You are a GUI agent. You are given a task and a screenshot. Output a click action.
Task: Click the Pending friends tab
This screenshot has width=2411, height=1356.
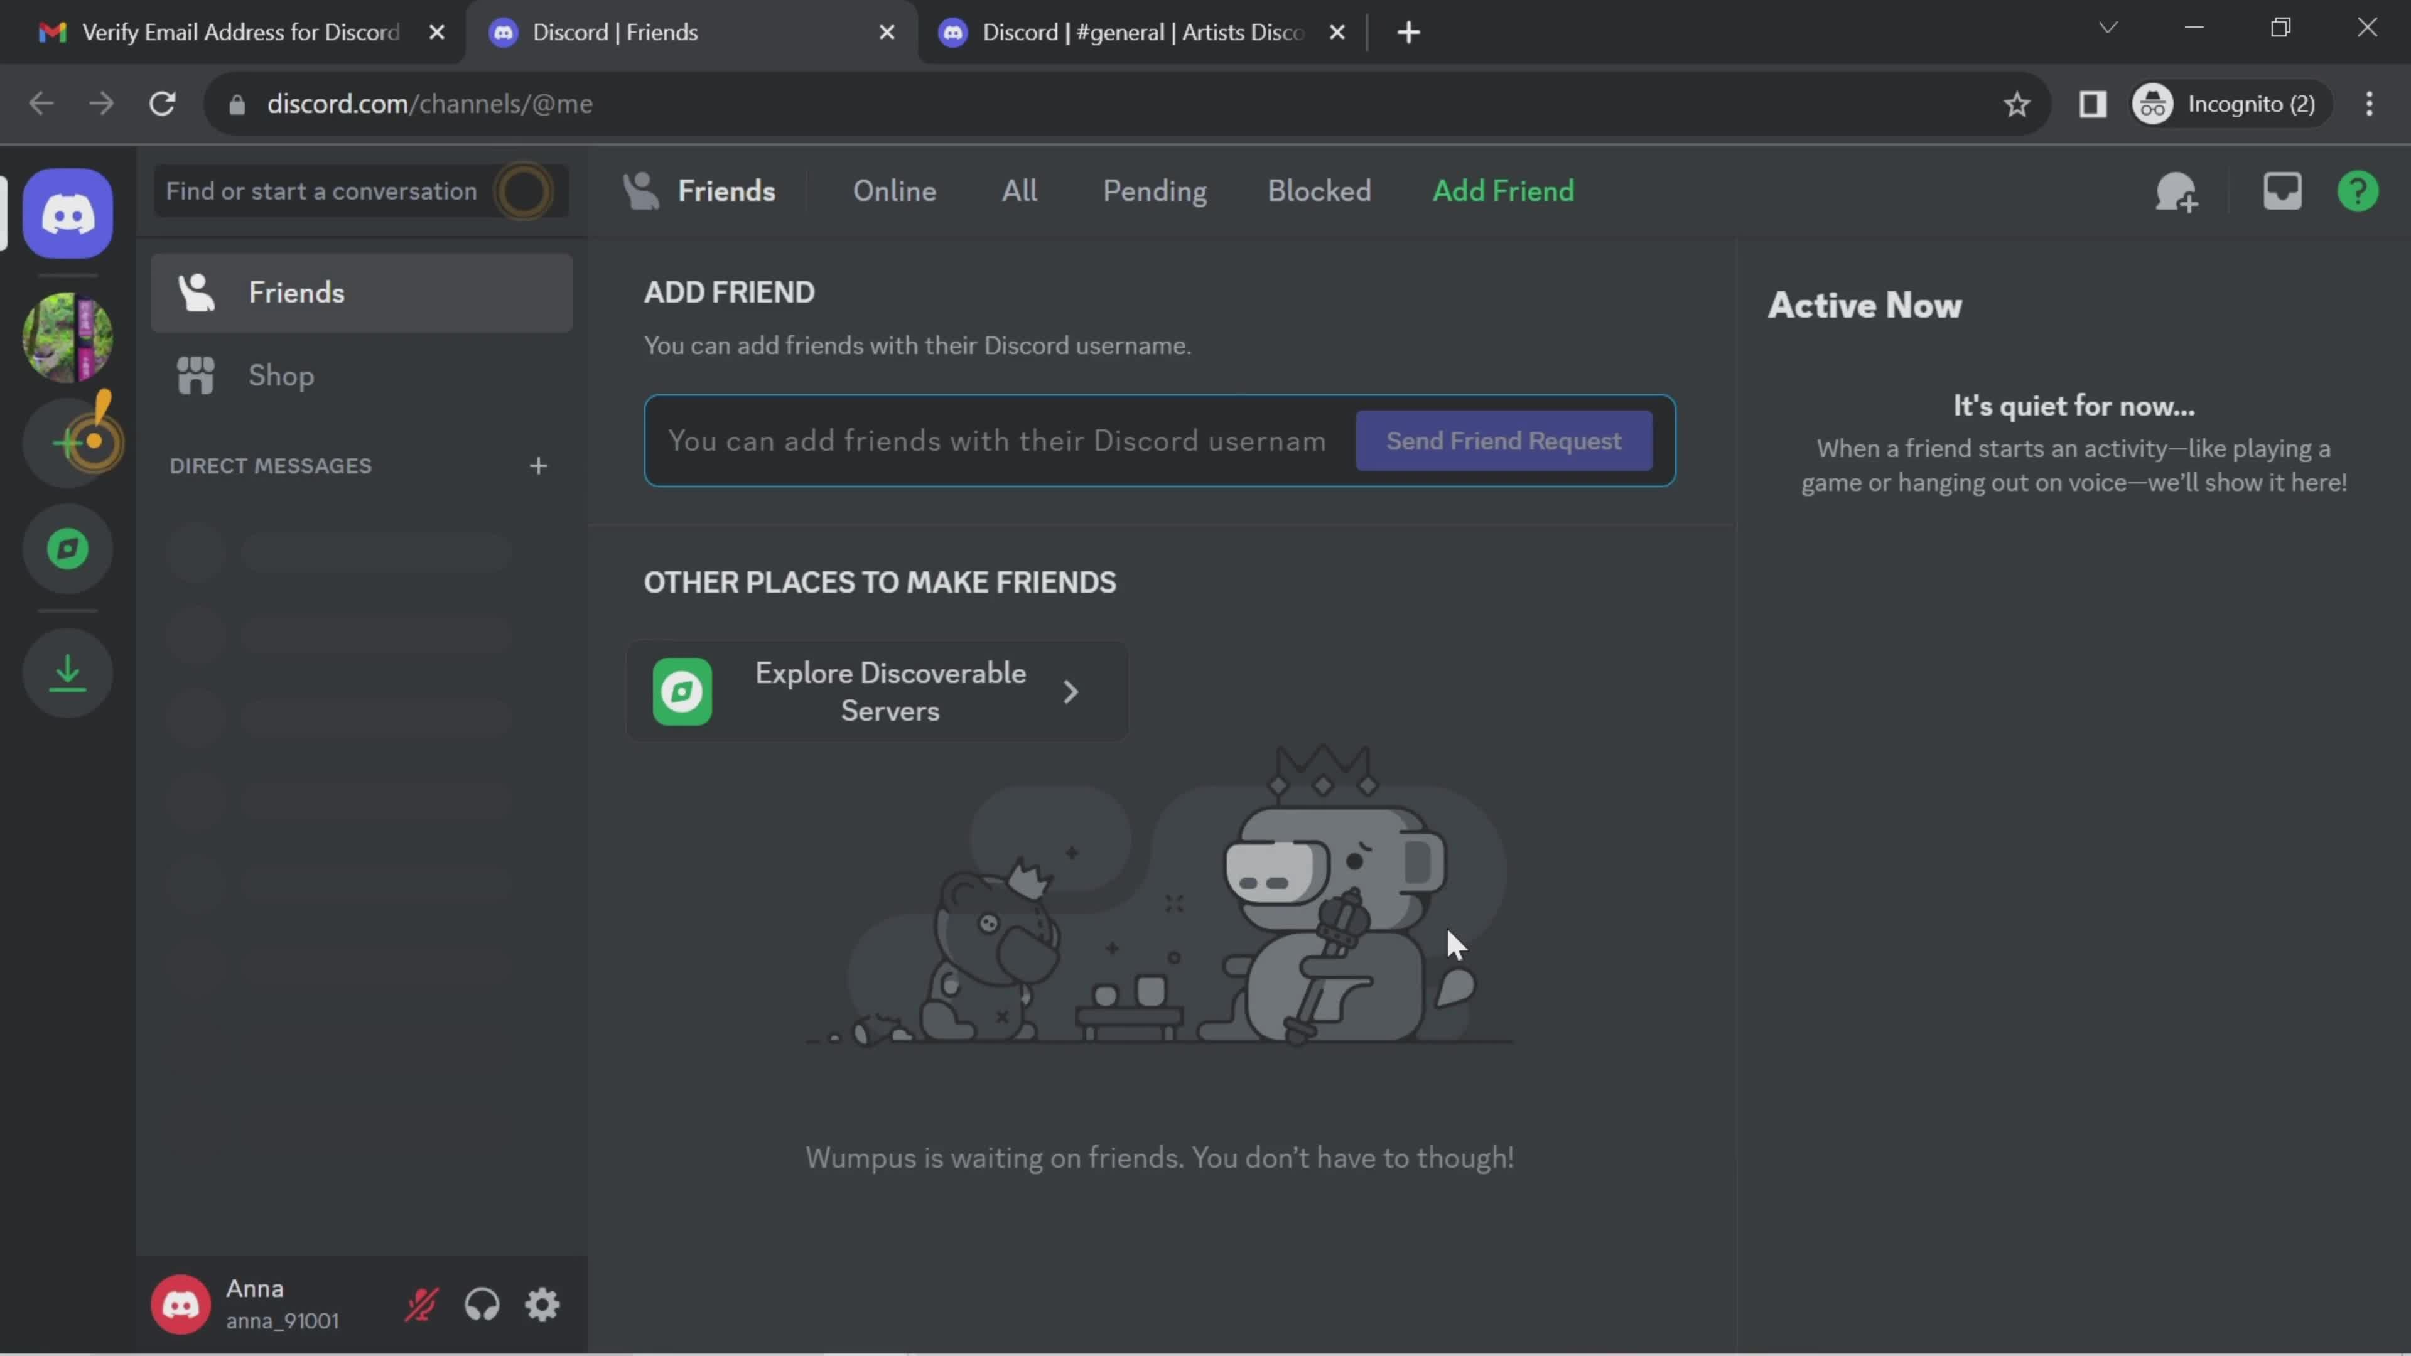pos(1154,190)
